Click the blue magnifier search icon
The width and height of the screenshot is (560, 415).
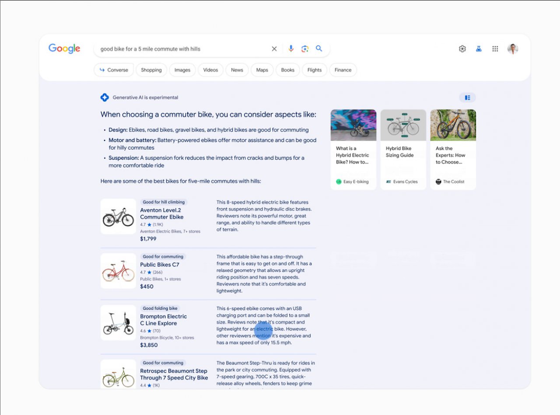click(x=319, y=48)
